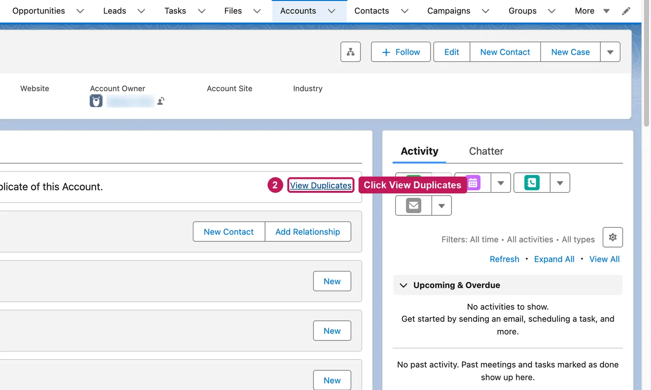Click the change owner icon
651x390 pixels.
click(161, 101)
